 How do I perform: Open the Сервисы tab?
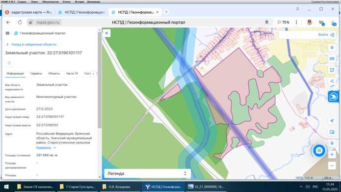36,74
